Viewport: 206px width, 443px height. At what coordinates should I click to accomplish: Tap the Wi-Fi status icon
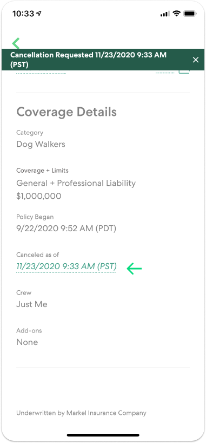(x=177, y=14)
